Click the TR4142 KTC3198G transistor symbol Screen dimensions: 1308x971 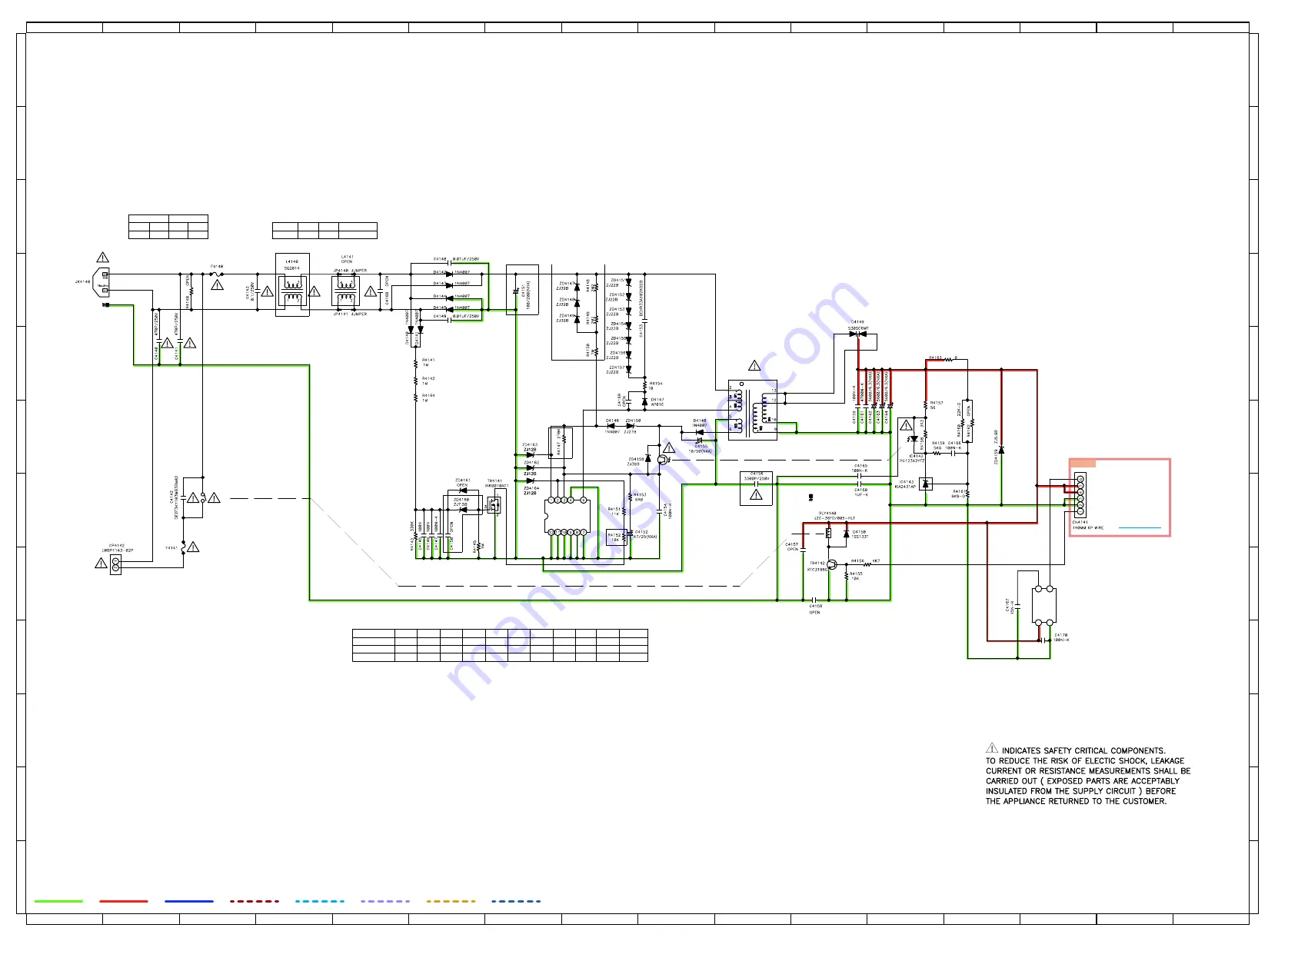tap(832, 564)
